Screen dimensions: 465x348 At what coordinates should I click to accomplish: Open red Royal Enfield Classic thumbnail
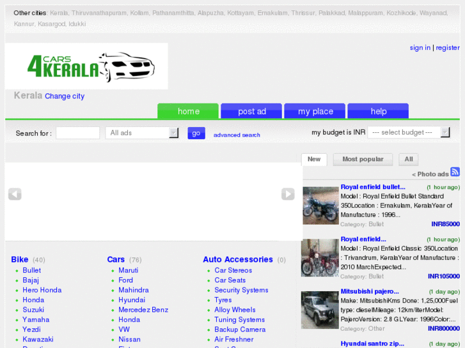(320, 258)
